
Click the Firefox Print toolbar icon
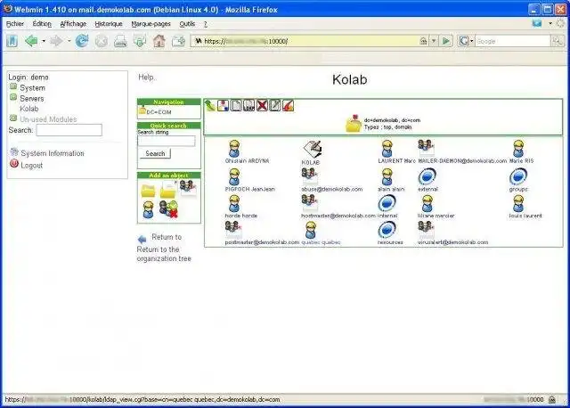pos(120,42)
